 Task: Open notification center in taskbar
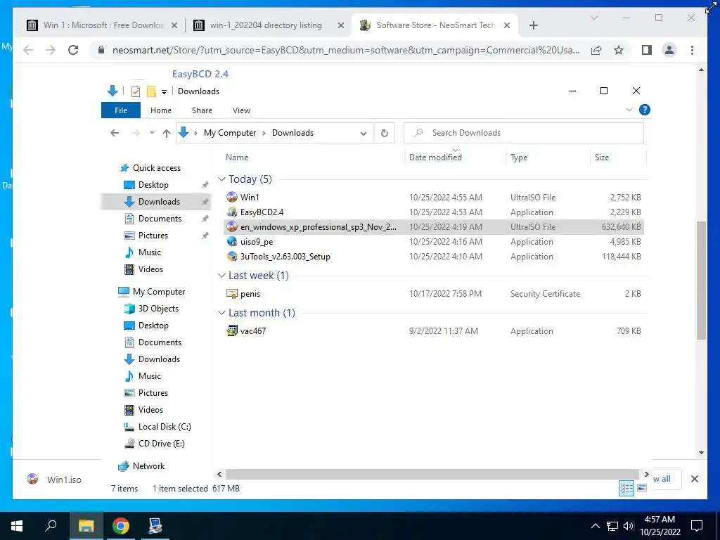pyautogui.click(x=697, y=526)
